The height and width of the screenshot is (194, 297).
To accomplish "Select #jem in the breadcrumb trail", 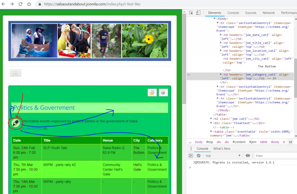I will click(x=253, y=142).
